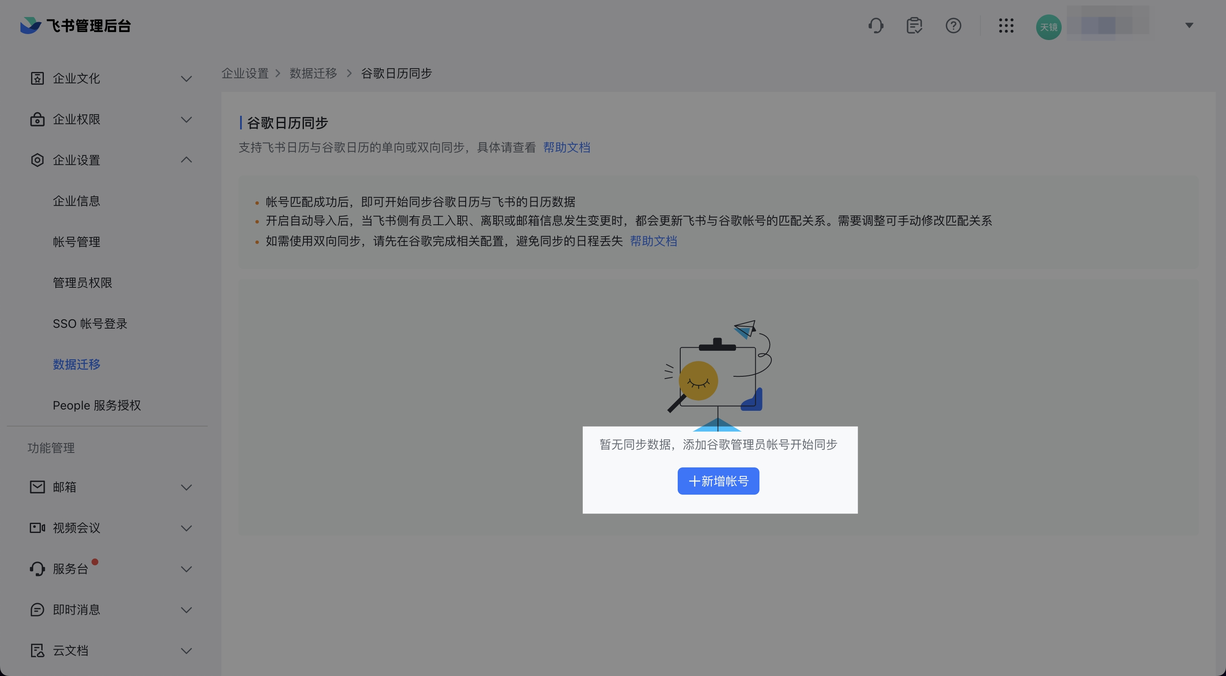The height and width of the screenshot is (676, 1226).
Task: Click the 企业权限 lock icon in sidebar
Action: [x=37, y=120]
